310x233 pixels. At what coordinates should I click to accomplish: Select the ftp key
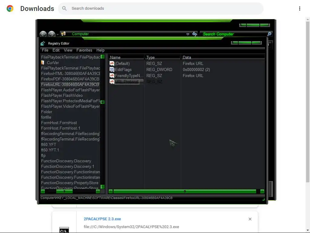43,156
